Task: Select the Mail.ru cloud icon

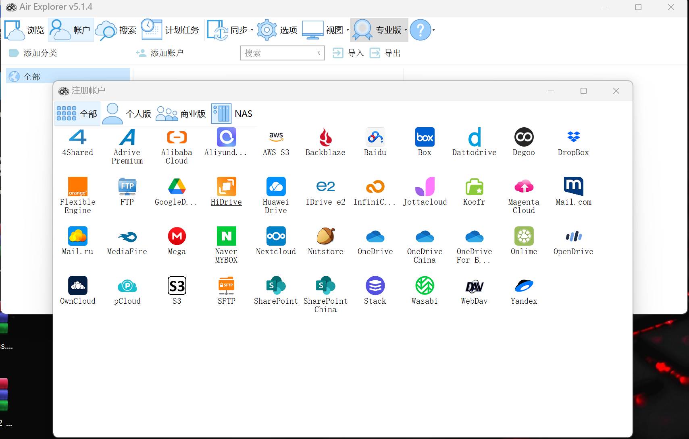Action: click(78, 236)
